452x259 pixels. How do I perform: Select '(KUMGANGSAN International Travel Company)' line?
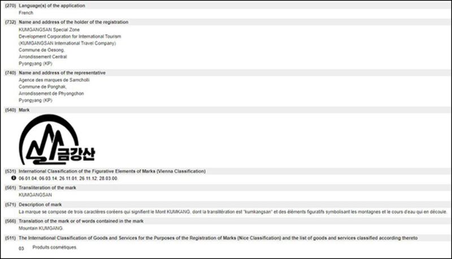point(67,44)
